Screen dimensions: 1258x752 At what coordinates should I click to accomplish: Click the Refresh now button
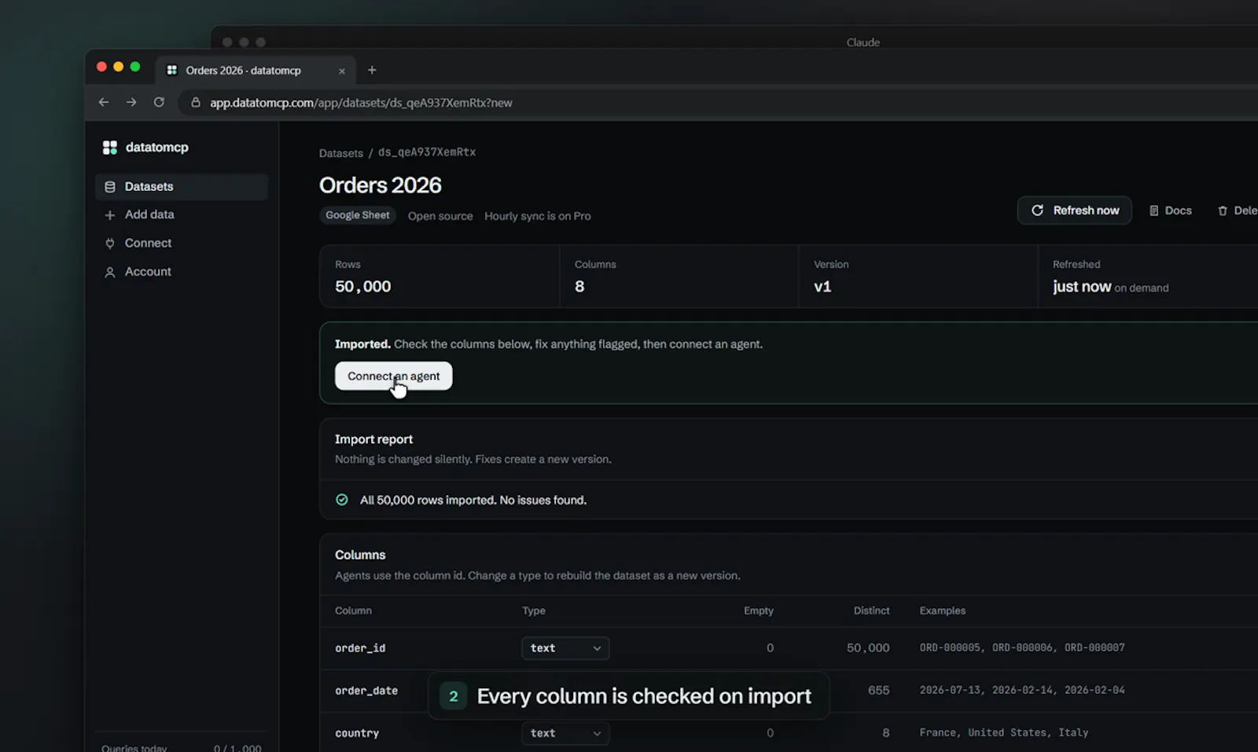(x=1074, y=211)
